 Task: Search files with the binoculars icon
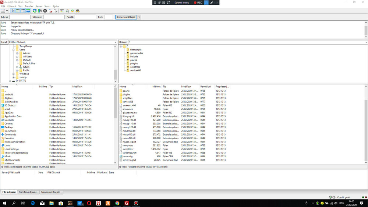[x=78, y=11]
